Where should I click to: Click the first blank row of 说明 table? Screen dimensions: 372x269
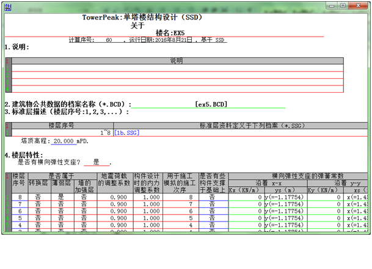(x=178, y=68)
